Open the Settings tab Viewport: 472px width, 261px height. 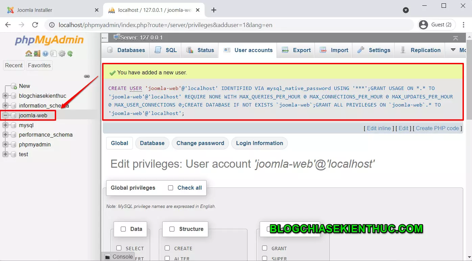point(374,50)
